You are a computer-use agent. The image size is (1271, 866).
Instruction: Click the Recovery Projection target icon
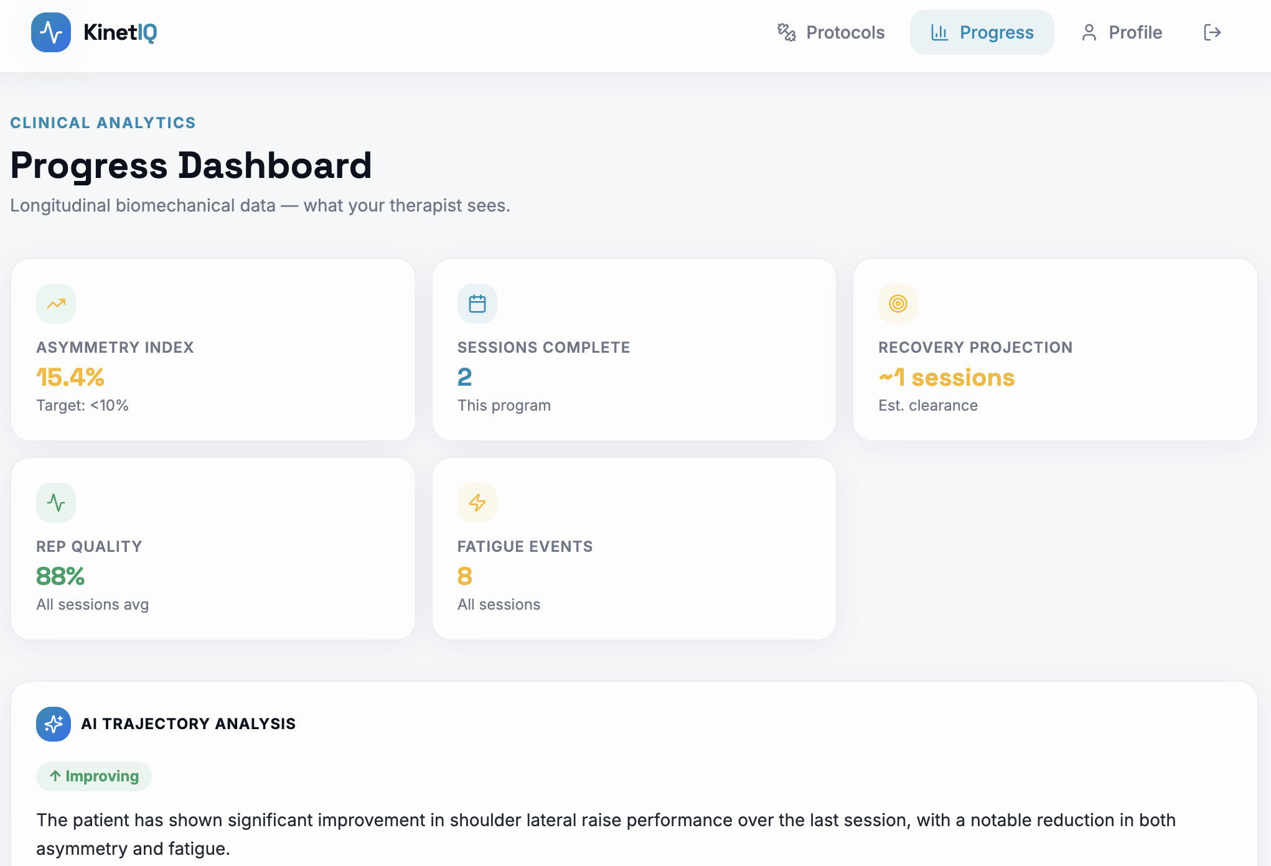pyautogui.click(x=898, y=304)
